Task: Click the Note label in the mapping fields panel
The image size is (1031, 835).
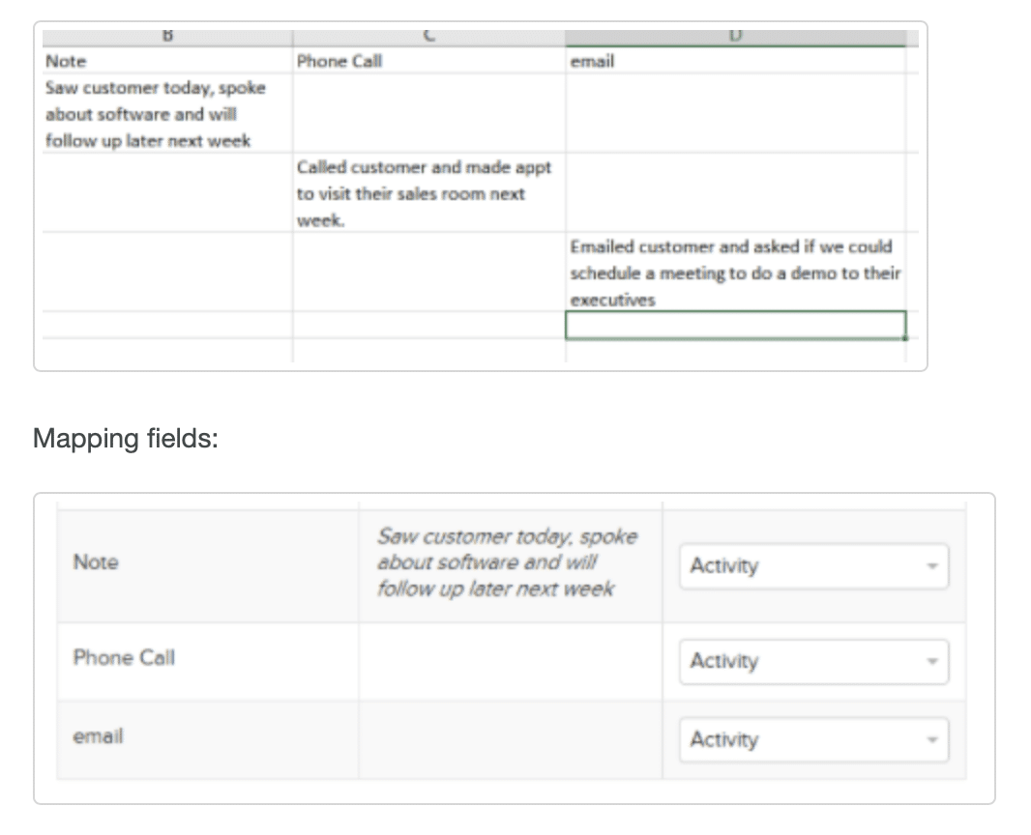Action: point(95,562)
